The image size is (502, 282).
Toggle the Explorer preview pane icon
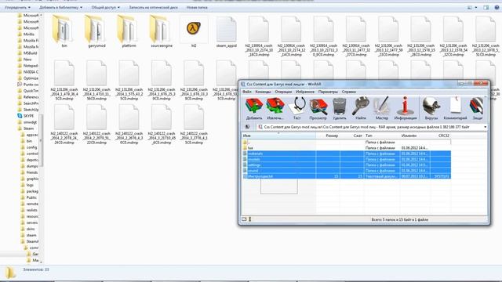point(486,7)
